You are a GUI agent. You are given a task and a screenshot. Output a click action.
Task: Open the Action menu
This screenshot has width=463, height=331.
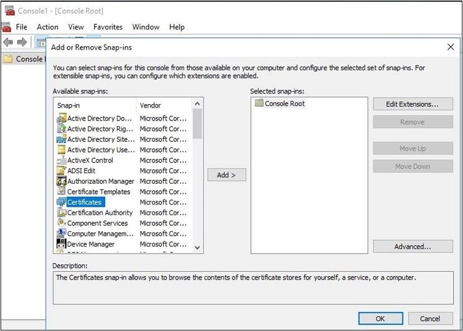48,27
